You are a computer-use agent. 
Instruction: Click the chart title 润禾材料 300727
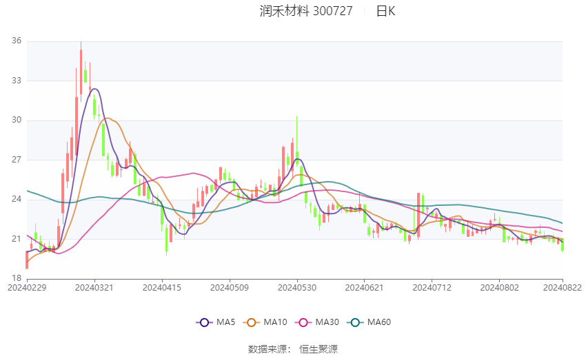click(306, 11)
